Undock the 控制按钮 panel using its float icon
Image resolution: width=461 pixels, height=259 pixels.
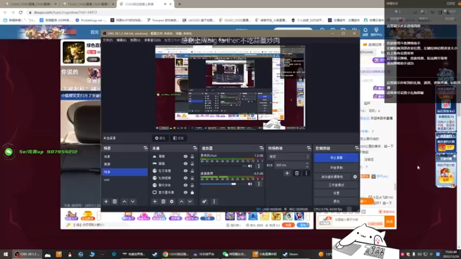(357, 148)
